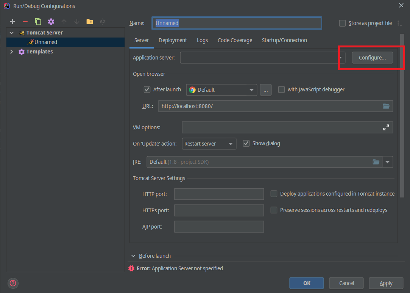Remove configuration with the red minus icon

pos(25,22)
